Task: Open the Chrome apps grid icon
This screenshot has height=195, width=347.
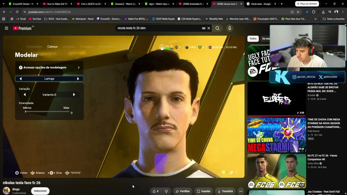Action: [4, 19]
